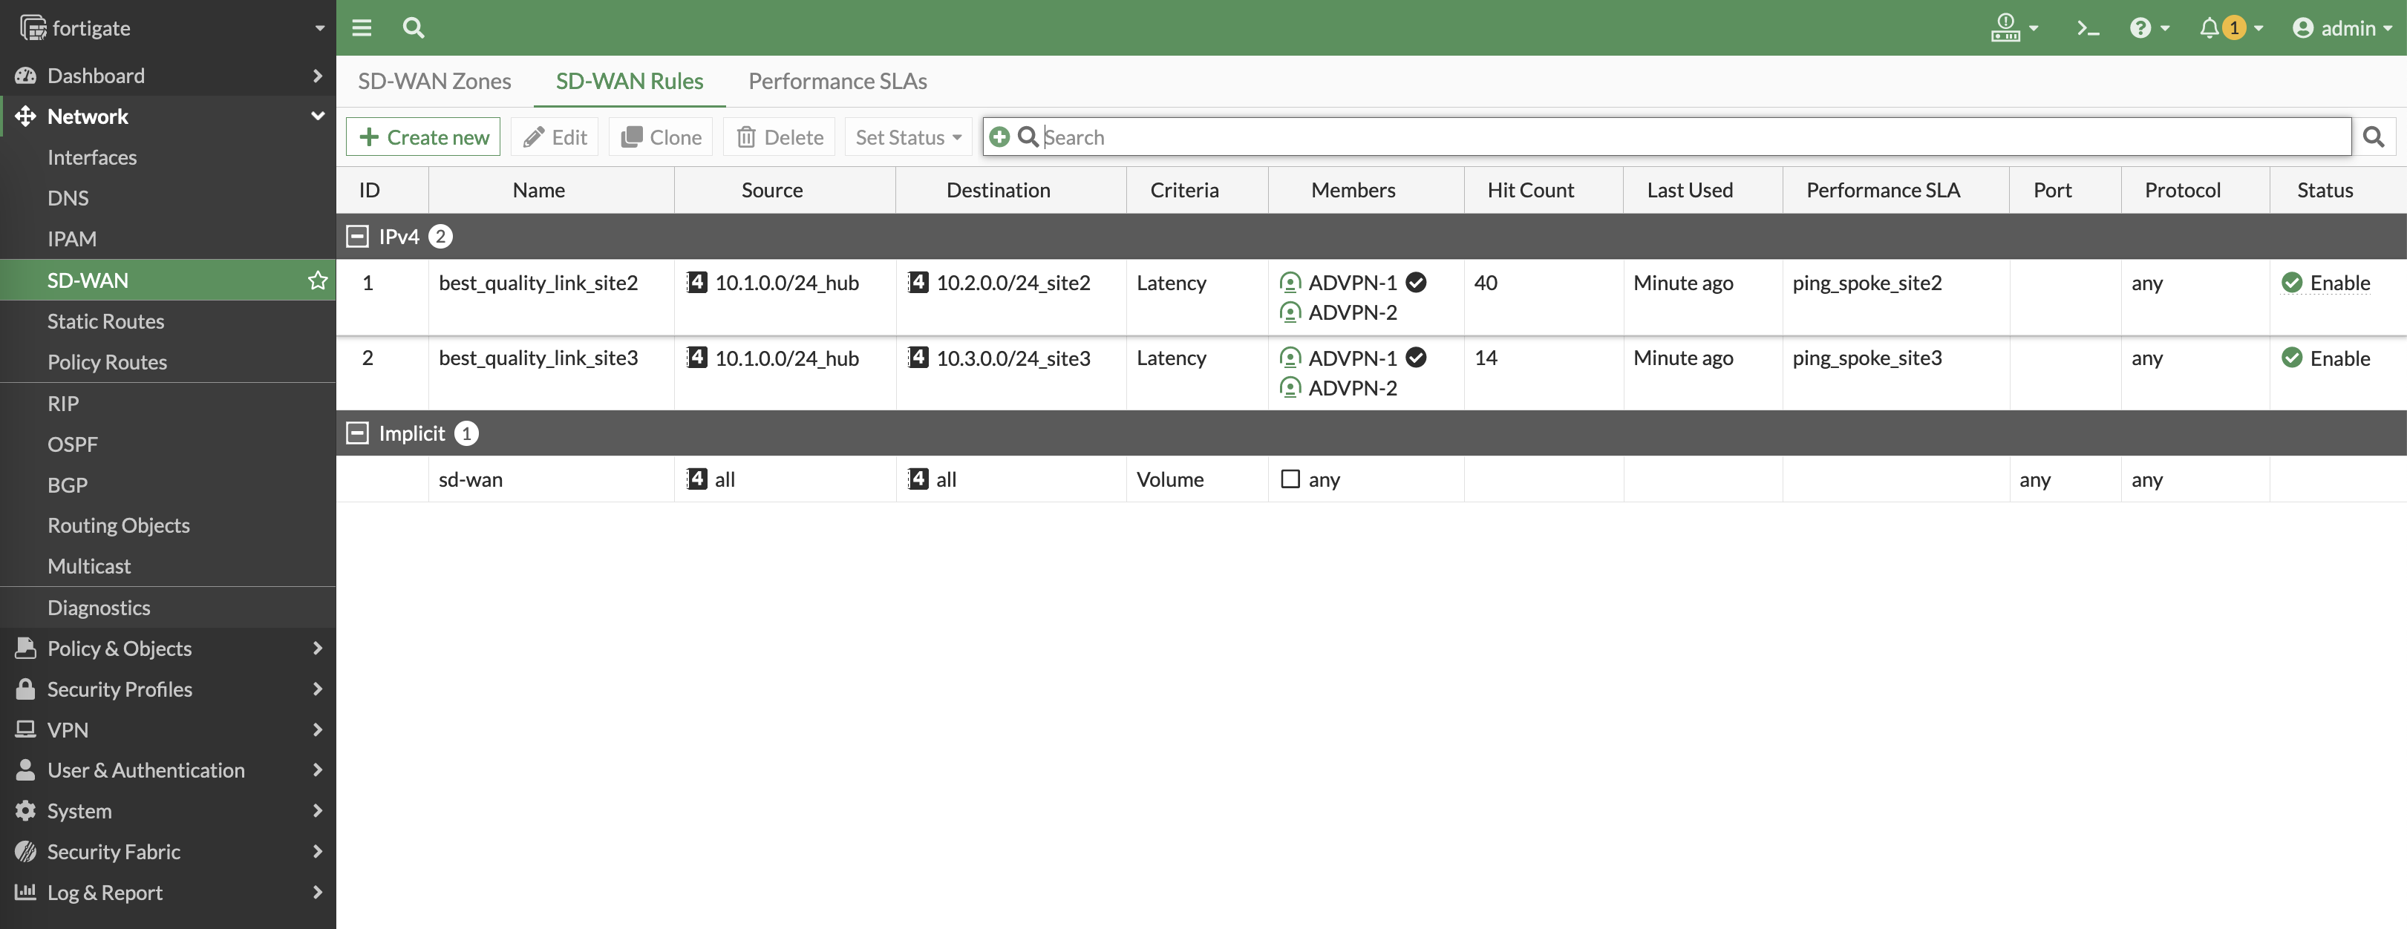Collapse the Implicit rules group
2407x929 pixels.
click(357, 433)
